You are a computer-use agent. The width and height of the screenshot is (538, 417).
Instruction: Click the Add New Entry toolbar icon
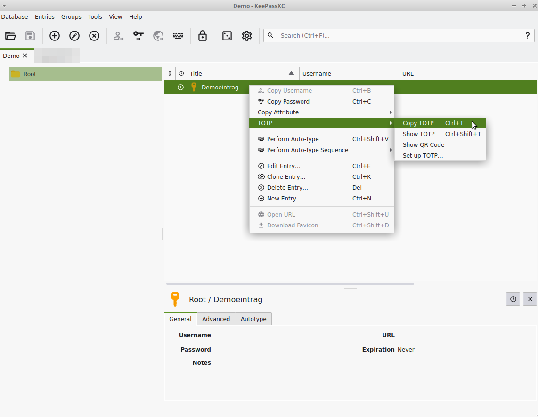(x=55, y=36)
